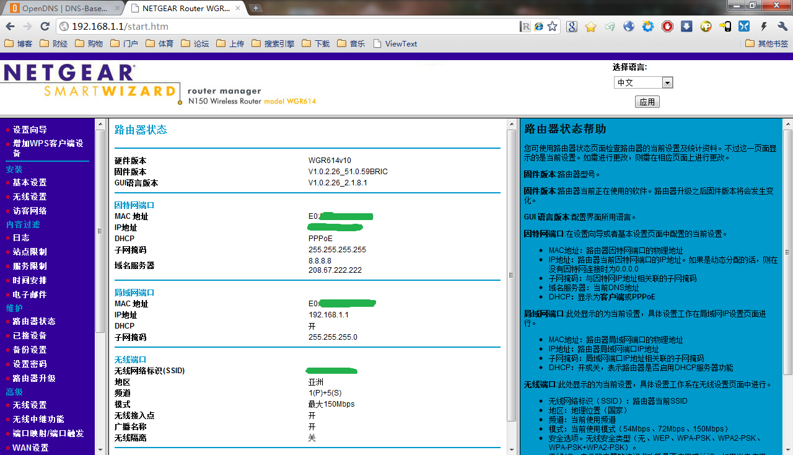This screenshot has height=455, width=793.
Task: Open 服务限制 in the sidebar
Action: [x=30, y=266]
